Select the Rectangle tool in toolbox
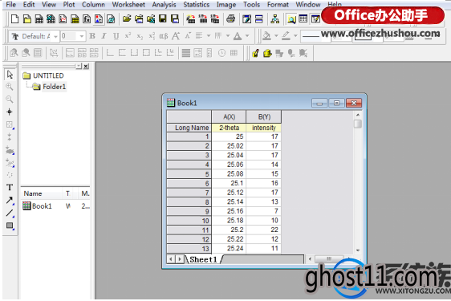451x301 pixels. pos(10,226)
